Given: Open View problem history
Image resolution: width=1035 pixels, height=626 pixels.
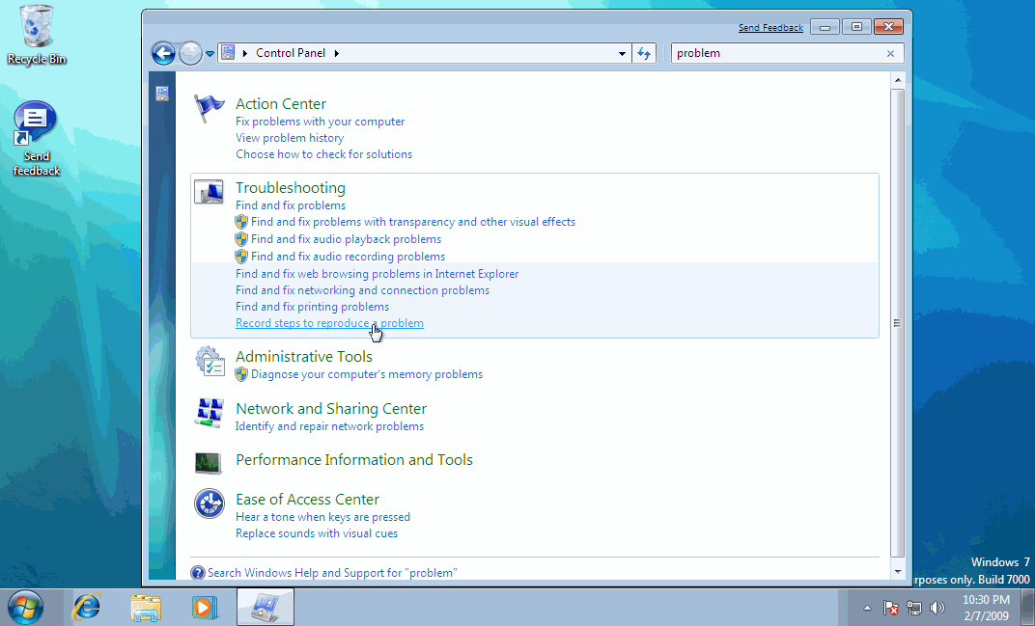Looking at the screenshot, I should (x=290, y=138).
